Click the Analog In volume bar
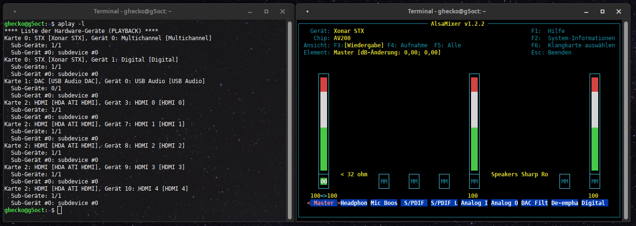 click(x=474, y=124)
